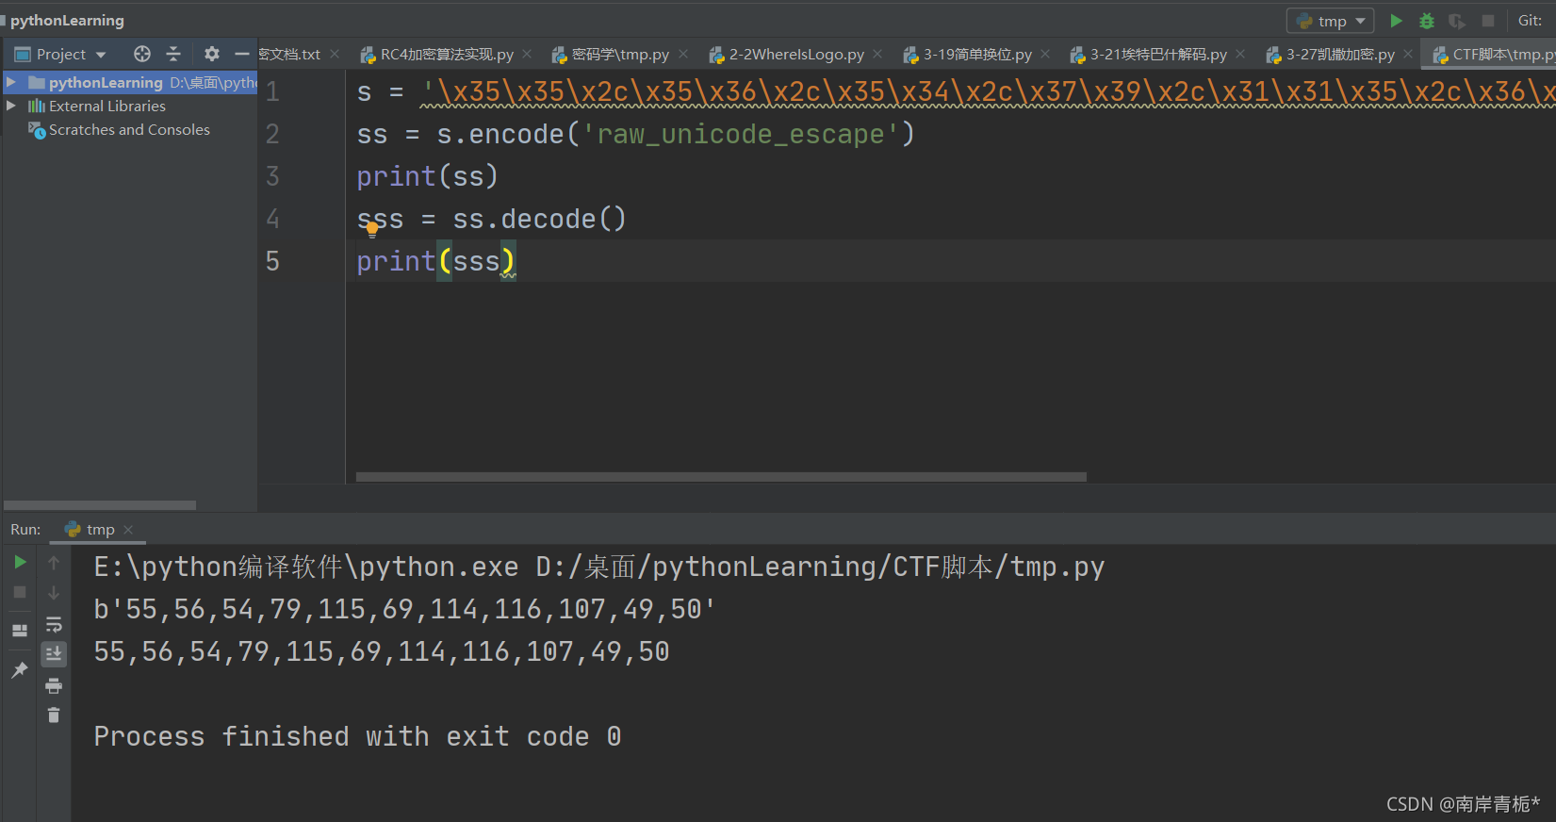
Task: Toggle soft-wrap in the Run console
Action: coord(54,624)
